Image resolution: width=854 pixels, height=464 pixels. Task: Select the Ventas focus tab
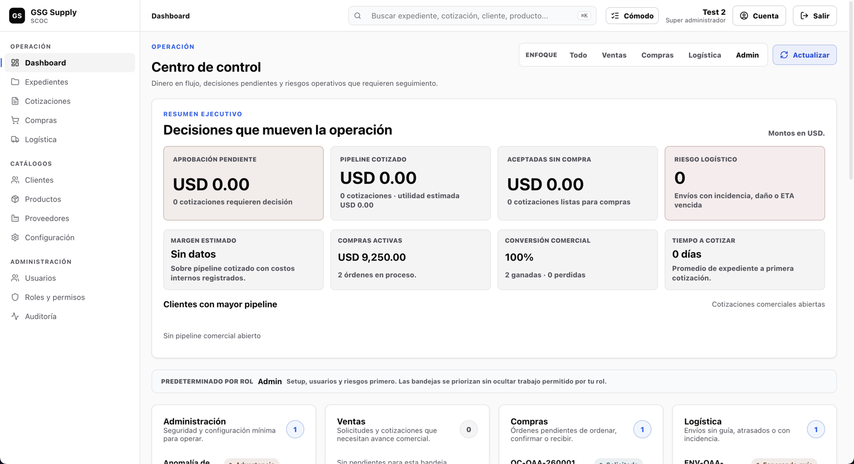click(614, 55)
